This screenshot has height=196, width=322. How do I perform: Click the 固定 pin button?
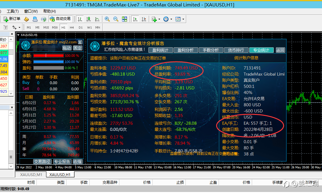[x=78, y=48]
